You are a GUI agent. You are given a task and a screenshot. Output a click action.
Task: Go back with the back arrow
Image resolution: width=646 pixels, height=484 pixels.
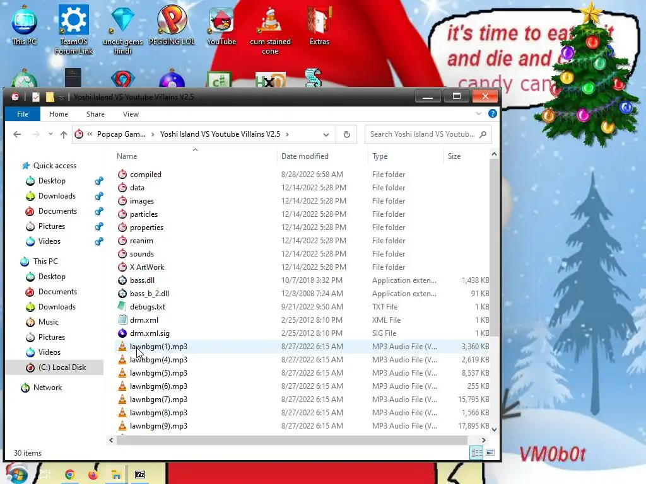click(x=17, y=134)
